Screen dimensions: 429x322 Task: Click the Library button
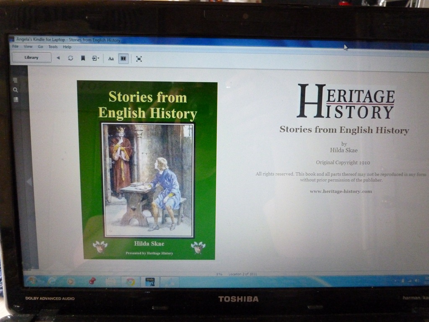[31, 57]
